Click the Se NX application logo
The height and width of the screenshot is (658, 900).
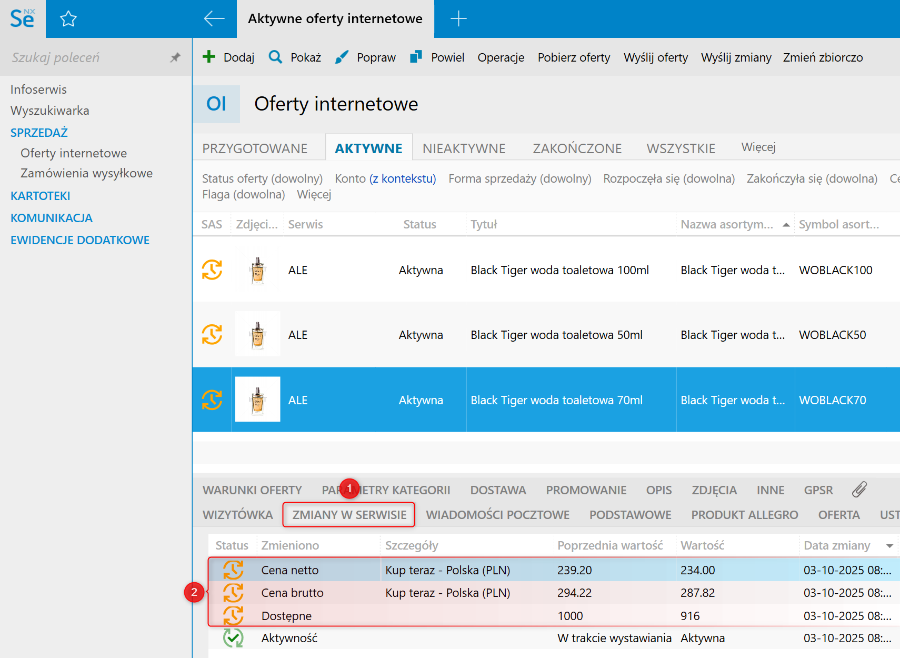[23, 18]
